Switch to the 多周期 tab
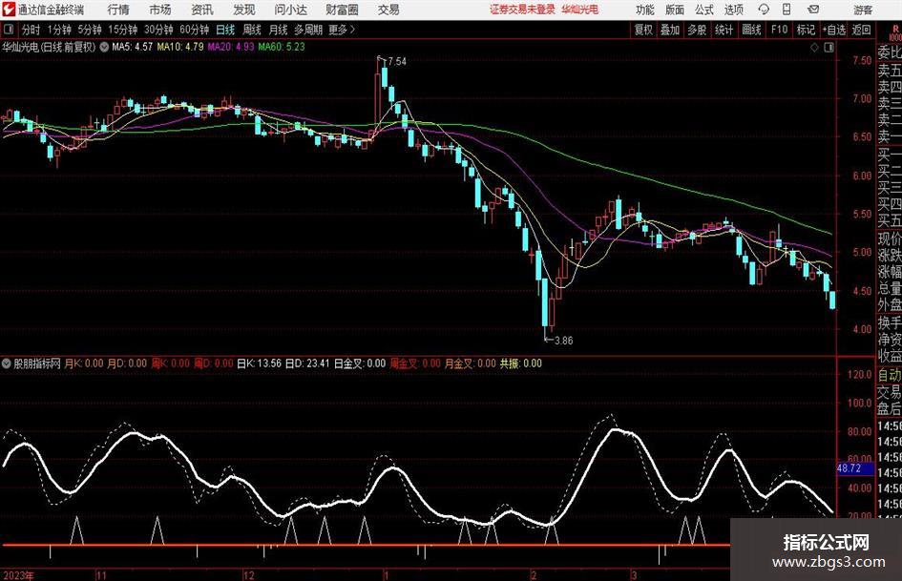This screenshot has height=581, width=902. coord(308,30)
